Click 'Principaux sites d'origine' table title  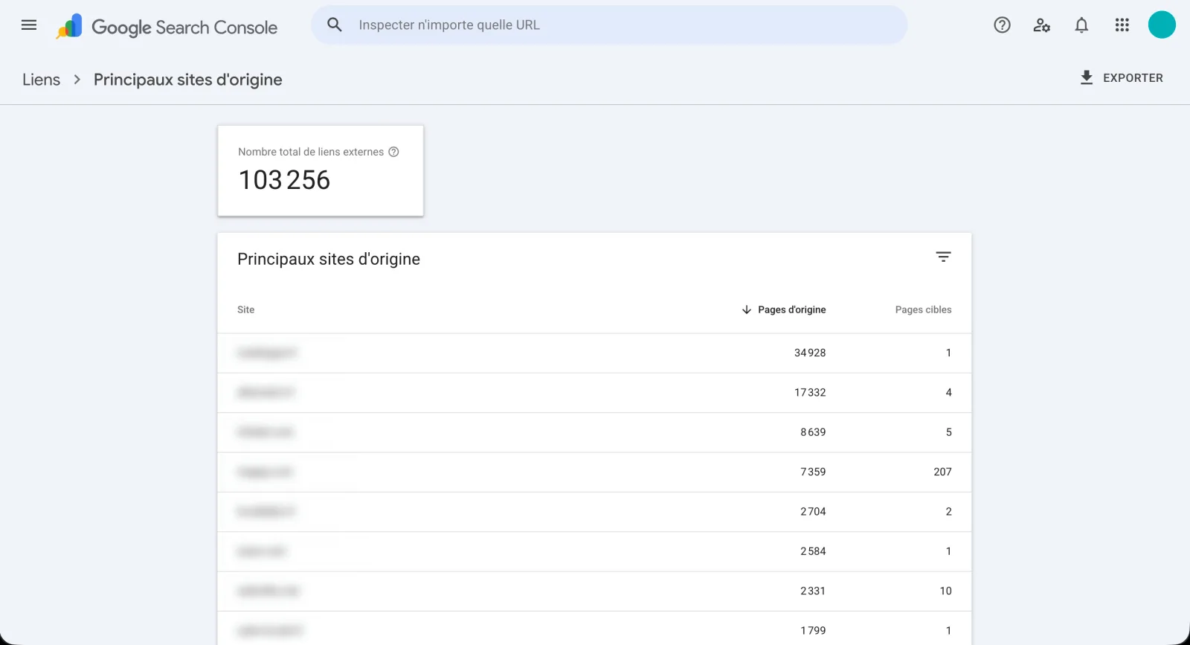pos(329,259)
